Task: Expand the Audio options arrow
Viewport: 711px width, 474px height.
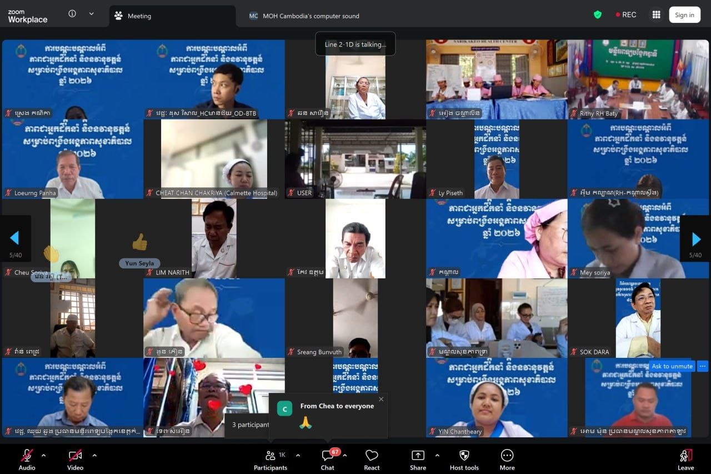Action: [x=44, y=455]
